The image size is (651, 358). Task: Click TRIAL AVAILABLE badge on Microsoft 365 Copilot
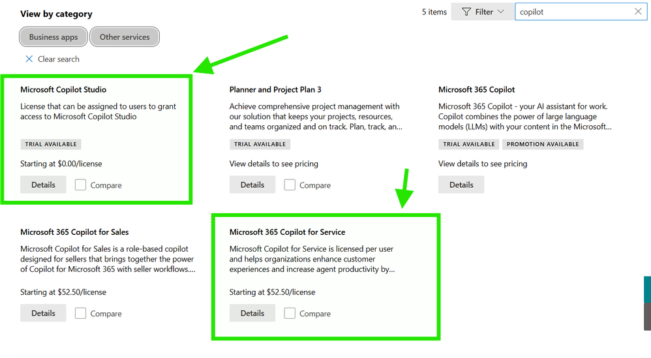[x=469, y=144]
